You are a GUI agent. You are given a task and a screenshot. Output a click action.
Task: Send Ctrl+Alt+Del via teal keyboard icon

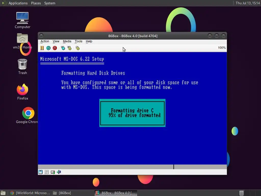point(63,48)
